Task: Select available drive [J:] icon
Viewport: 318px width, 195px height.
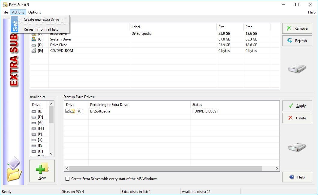Action: point(34,140)
